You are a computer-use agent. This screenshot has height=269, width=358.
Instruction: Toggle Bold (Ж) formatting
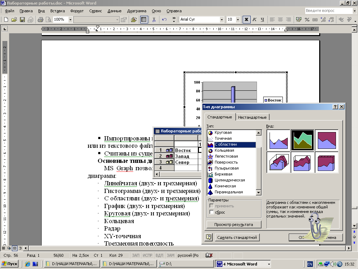pyautogui.click(x=246, y=20)
